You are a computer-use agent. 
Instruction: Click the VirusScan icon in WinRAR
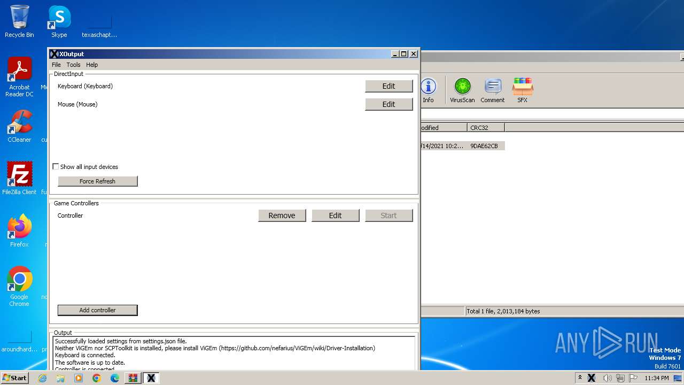(x=462, y=90)
